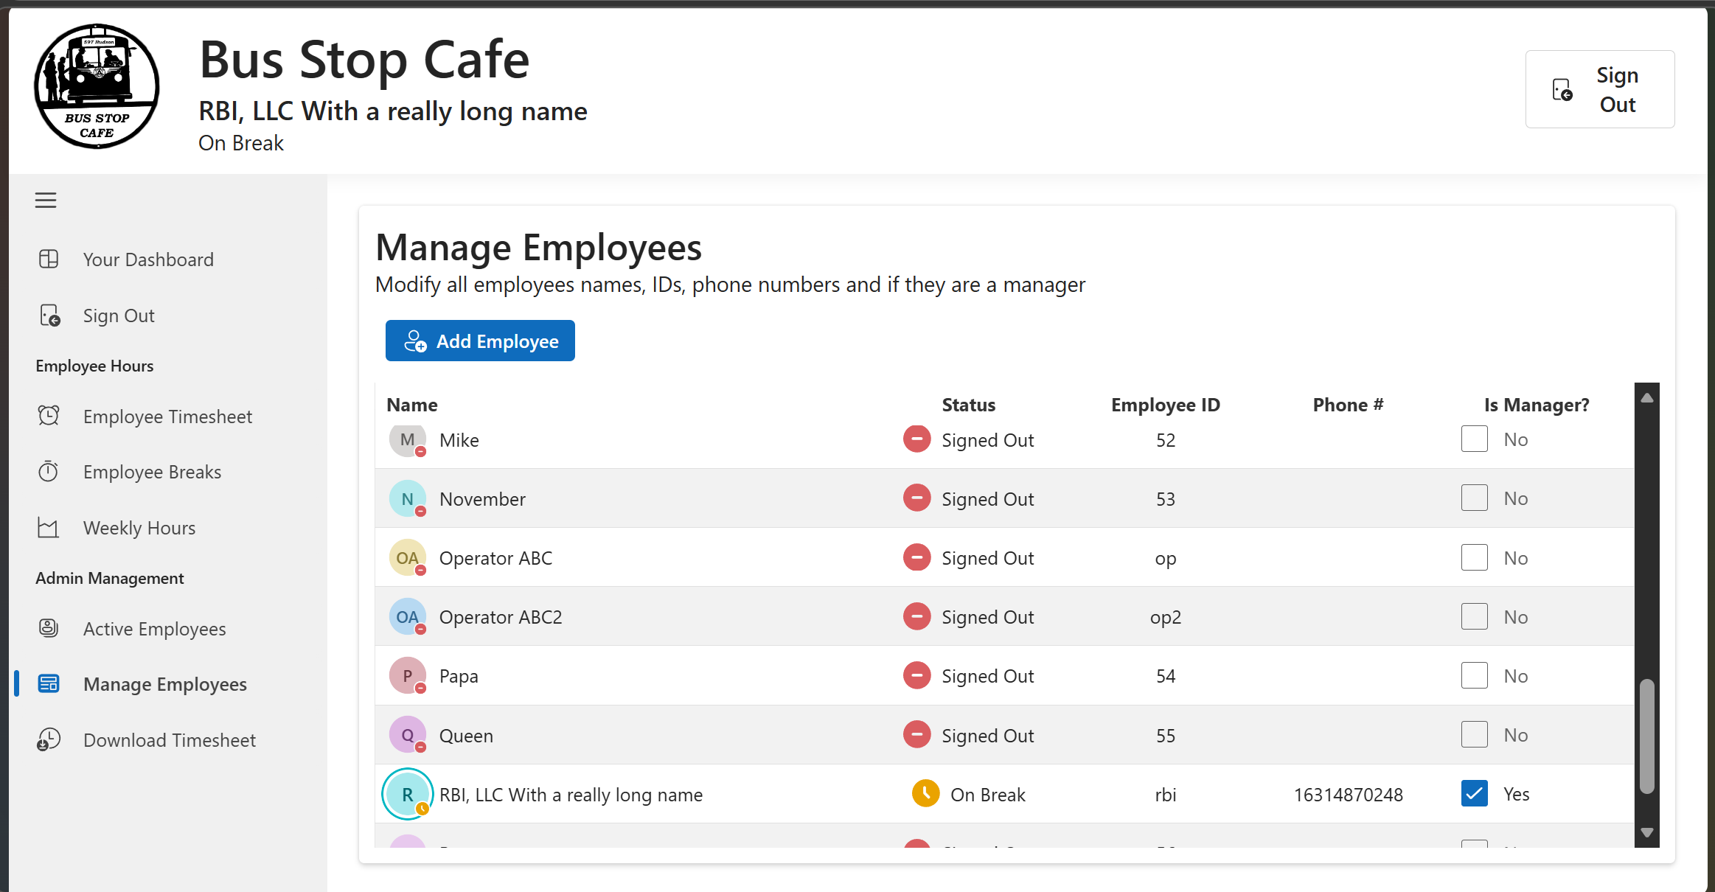Click the Employee Timesheet alarm clock icon
The width and height of the screenshot is (1715, 892).
coord(48,415)
